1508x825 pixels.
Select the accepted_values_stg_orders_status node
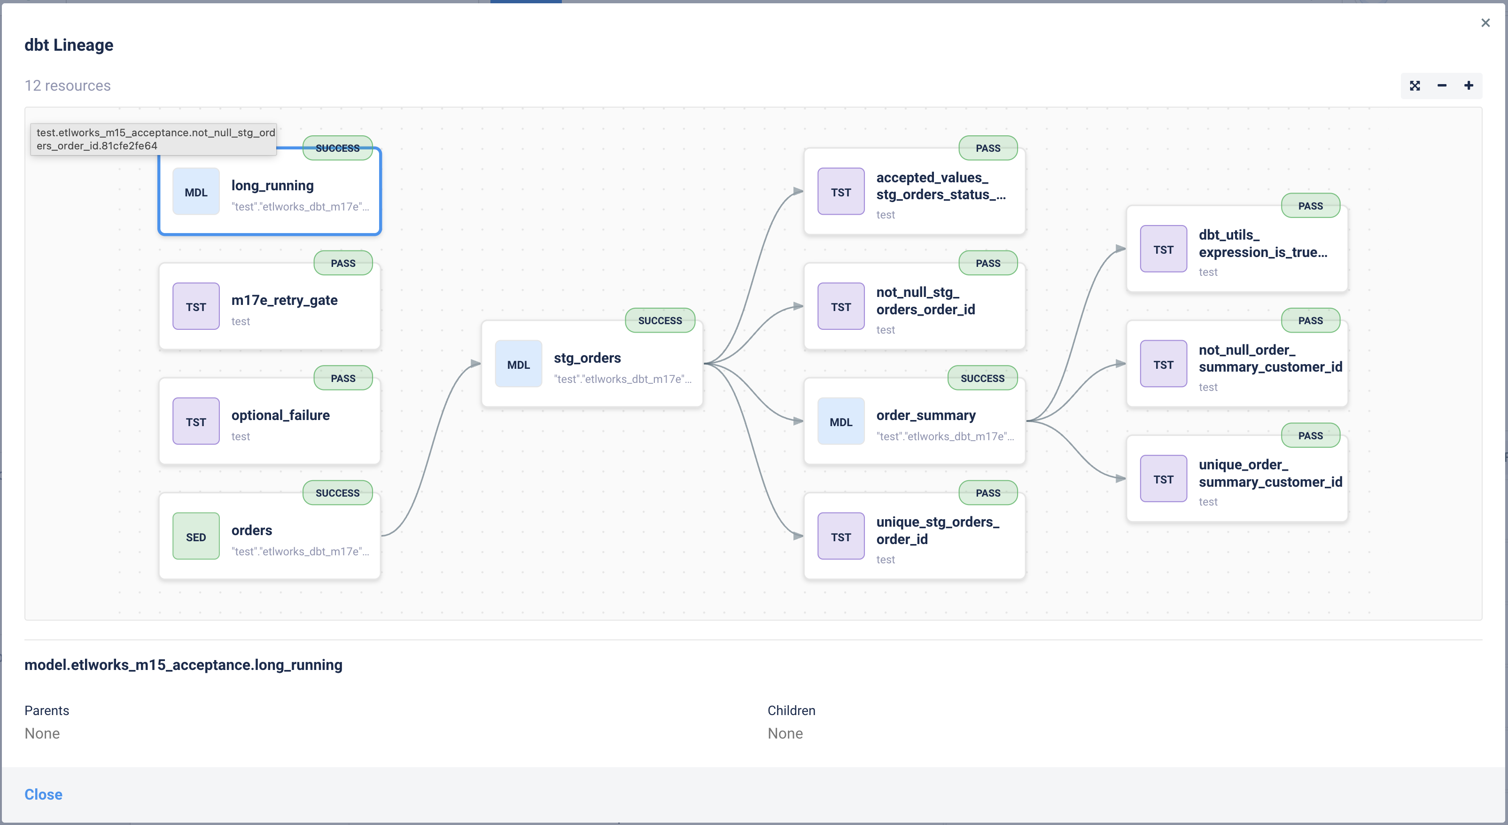pyautogui.click(x=914, y=192)
